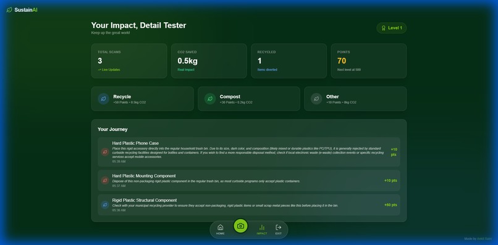Click the blue Recycle leaf icon

tap(103, 99)
